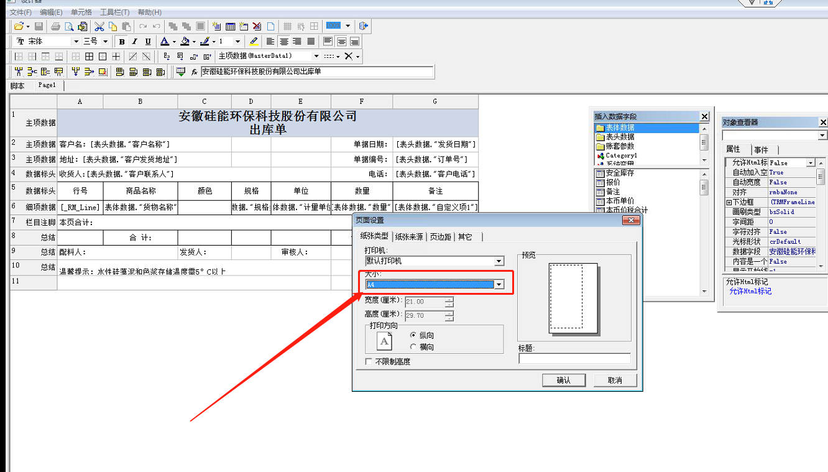Viewport: 828px width, 472px height.
Task: Click the delete page red X icon
Action: (x=257, y=26)
